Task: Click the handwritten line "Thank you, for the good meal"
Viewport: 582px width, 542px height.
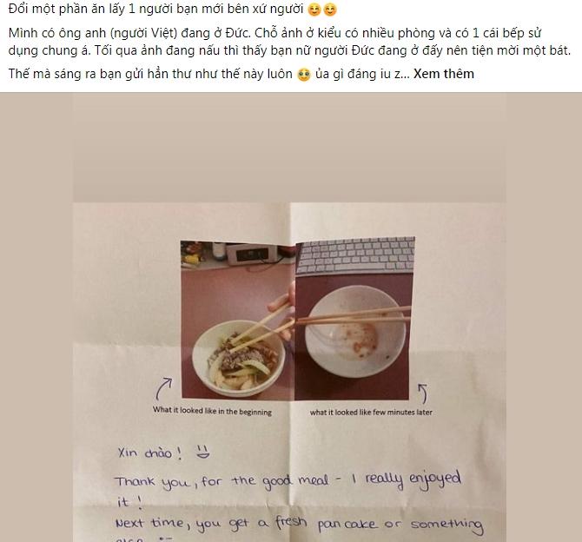Action: (x=222, y=481)
